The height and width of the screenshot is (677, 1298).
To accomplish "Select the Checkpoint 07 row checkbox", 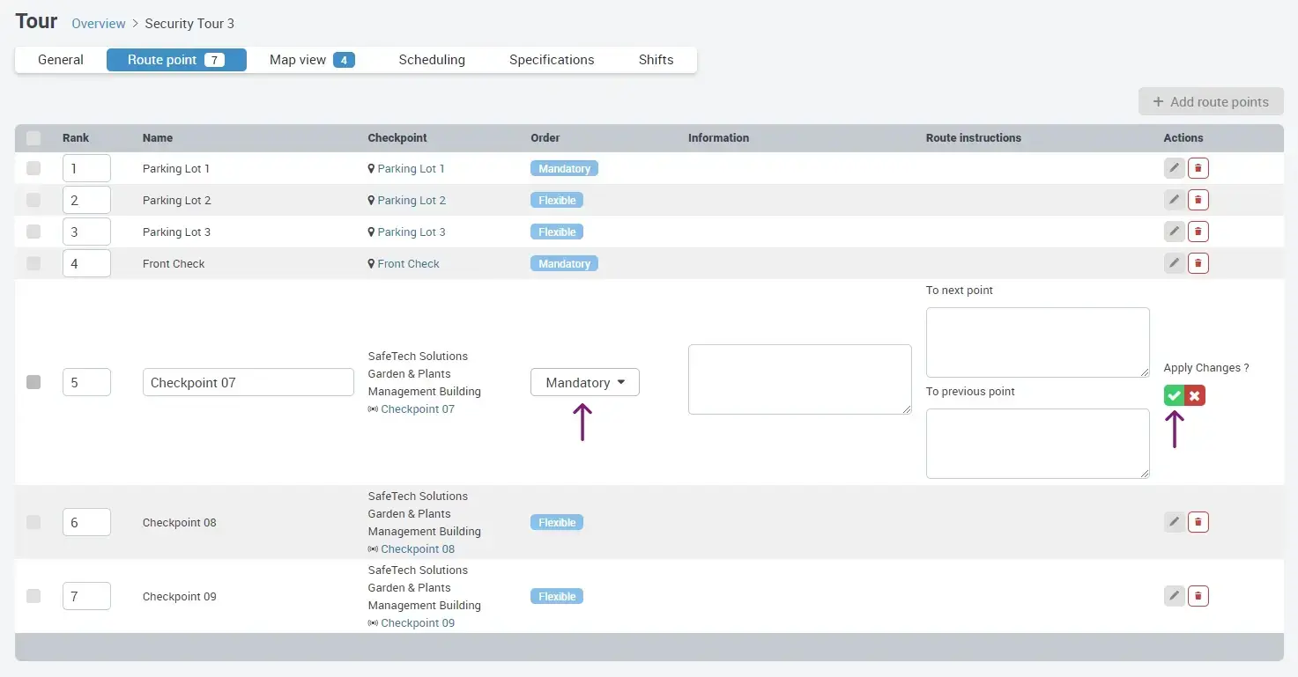I will click(x=33, y=382).
